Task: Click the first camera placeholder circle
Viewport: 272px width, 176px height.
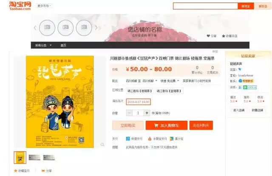Action: (x=47, y=28)
